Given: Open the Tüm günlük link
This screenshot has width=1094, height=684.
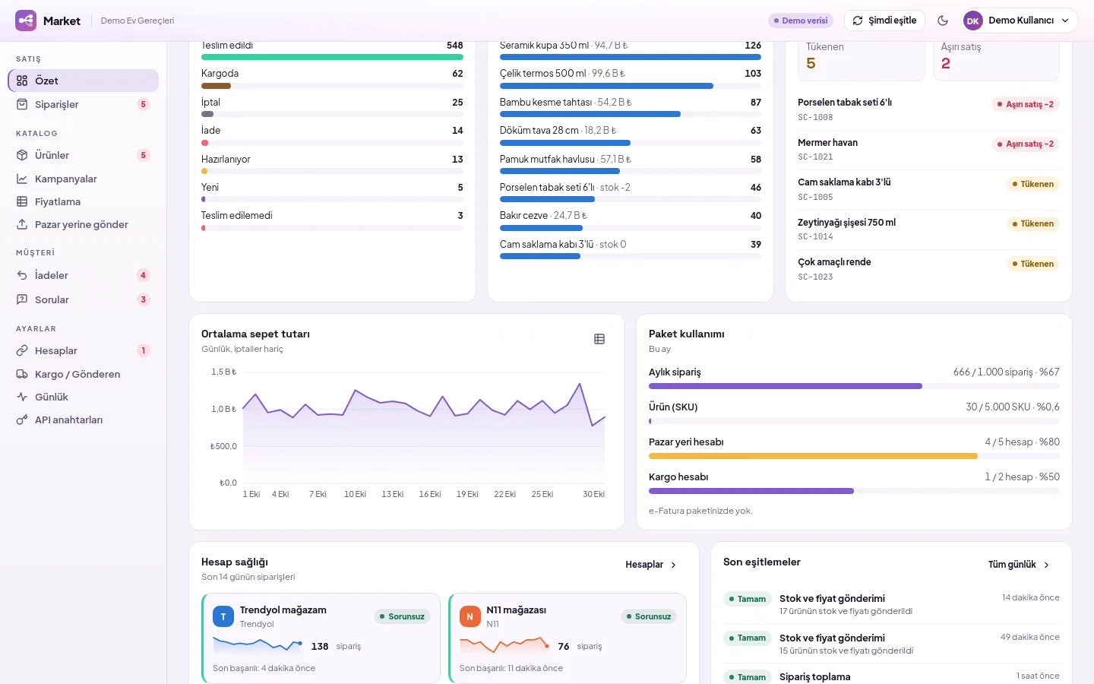Looking at the screenshot, I should [1019, 565].
